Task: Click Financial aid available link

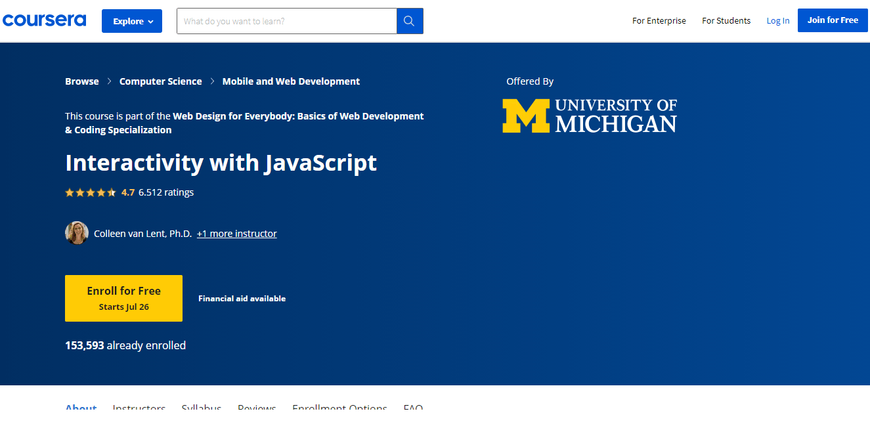Action: [242, 299]
